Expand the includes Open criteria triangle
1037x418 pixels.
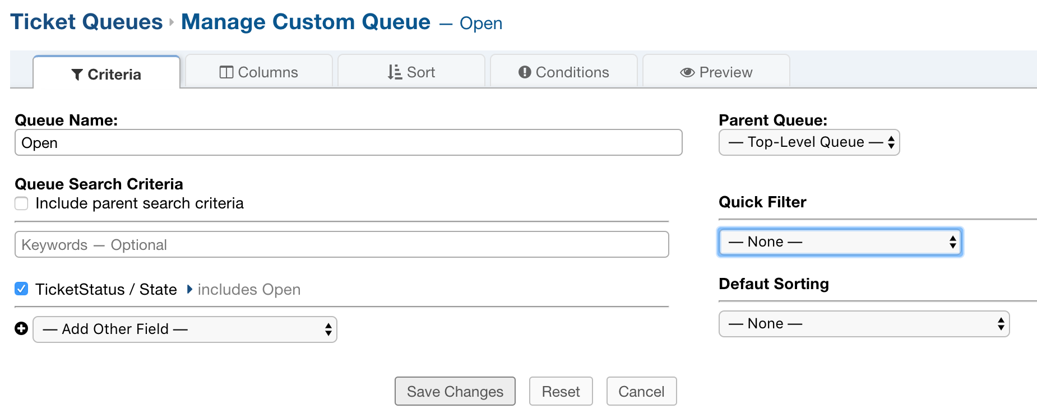pyautogui.click(x=189, y=289)
